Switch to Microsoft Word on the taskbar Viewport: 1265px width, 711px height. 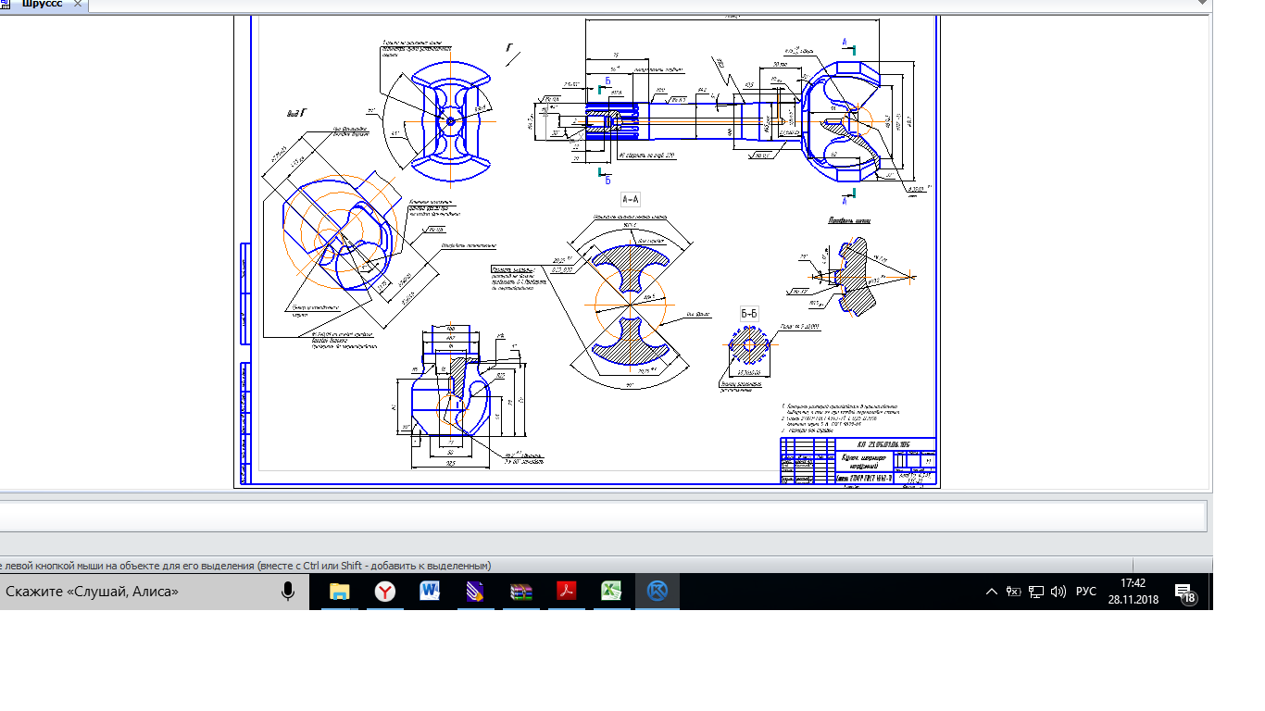[431, 592]
